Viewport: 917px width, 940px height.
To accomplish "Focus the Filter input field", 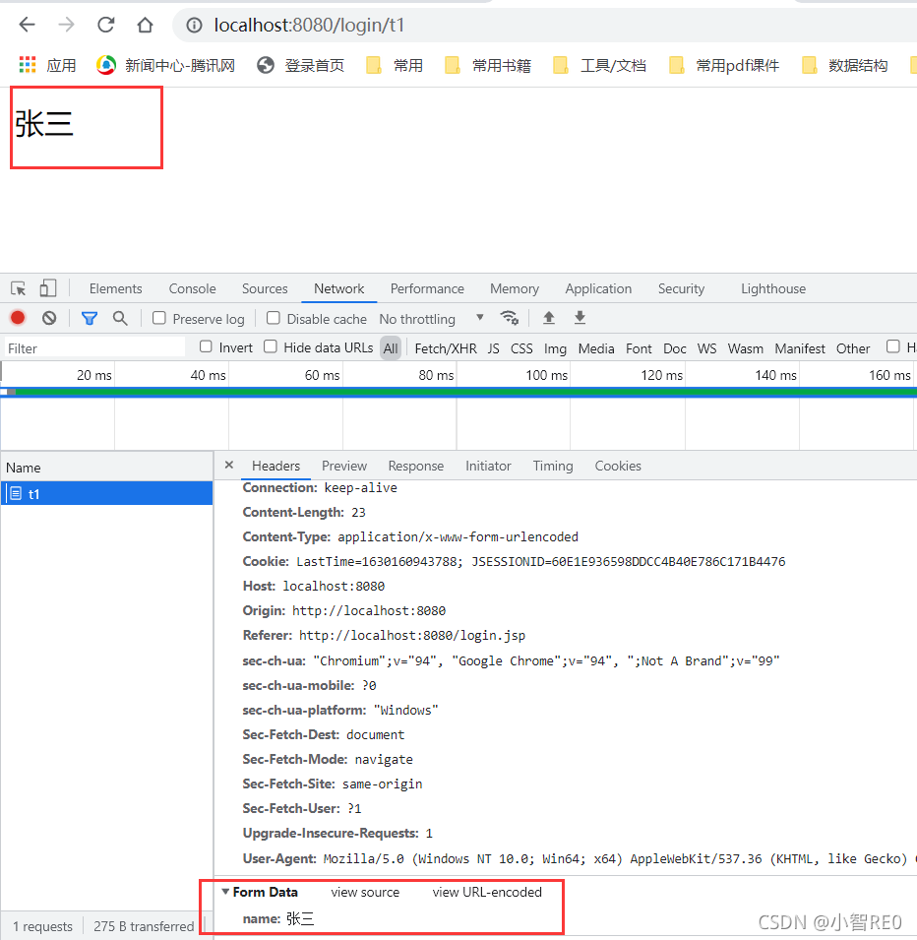I will pos(94,348).
